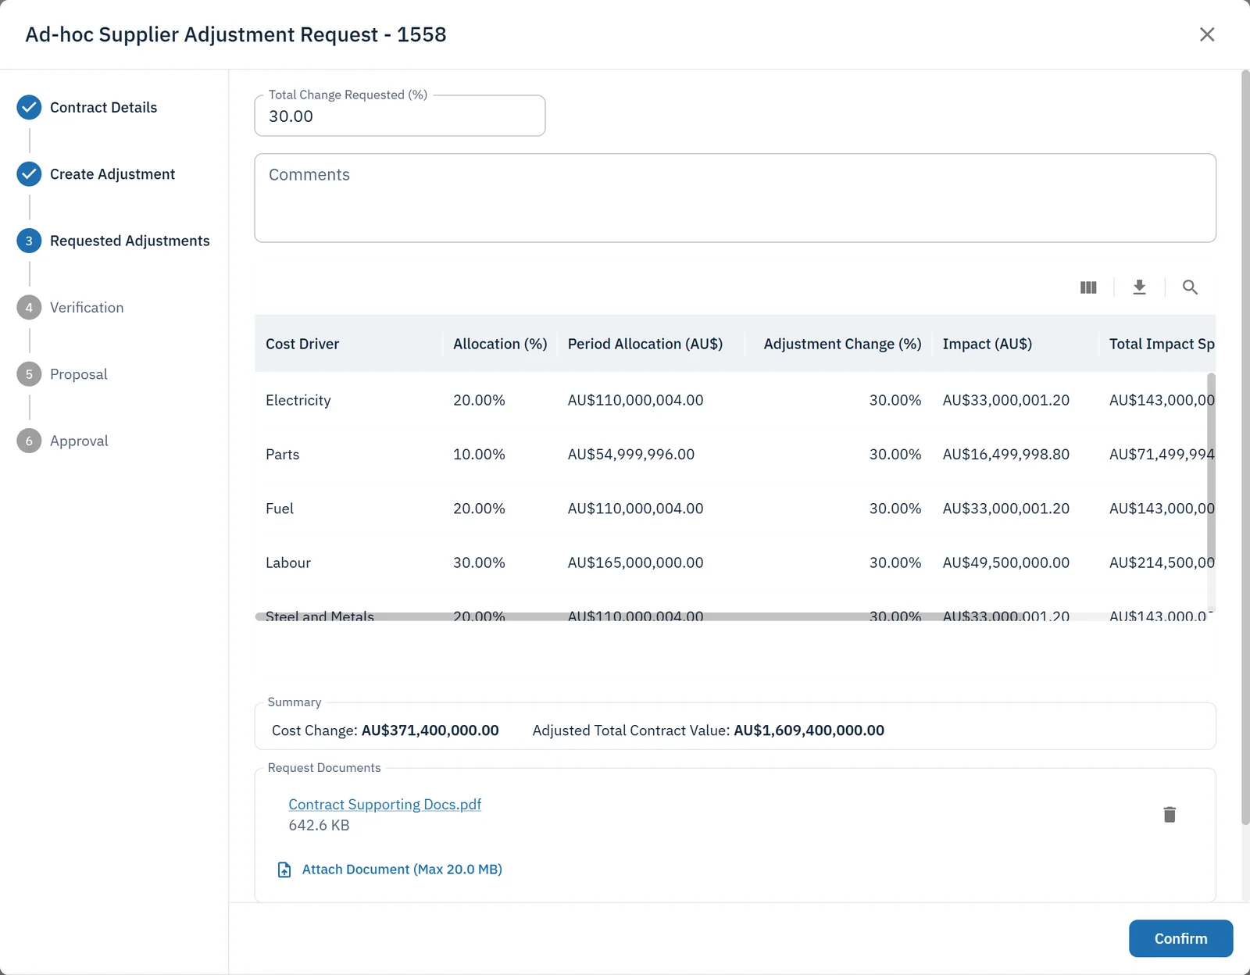1250x975 pixels.
Task: Download the table data
Action: [x=1140, y=287]
